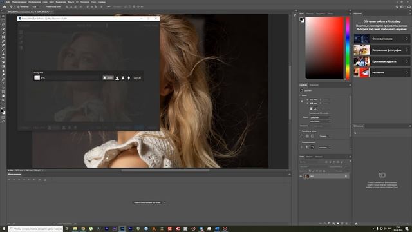Open the Windows Start menu
The image size is (412, 232).
(x=4, y=229)
